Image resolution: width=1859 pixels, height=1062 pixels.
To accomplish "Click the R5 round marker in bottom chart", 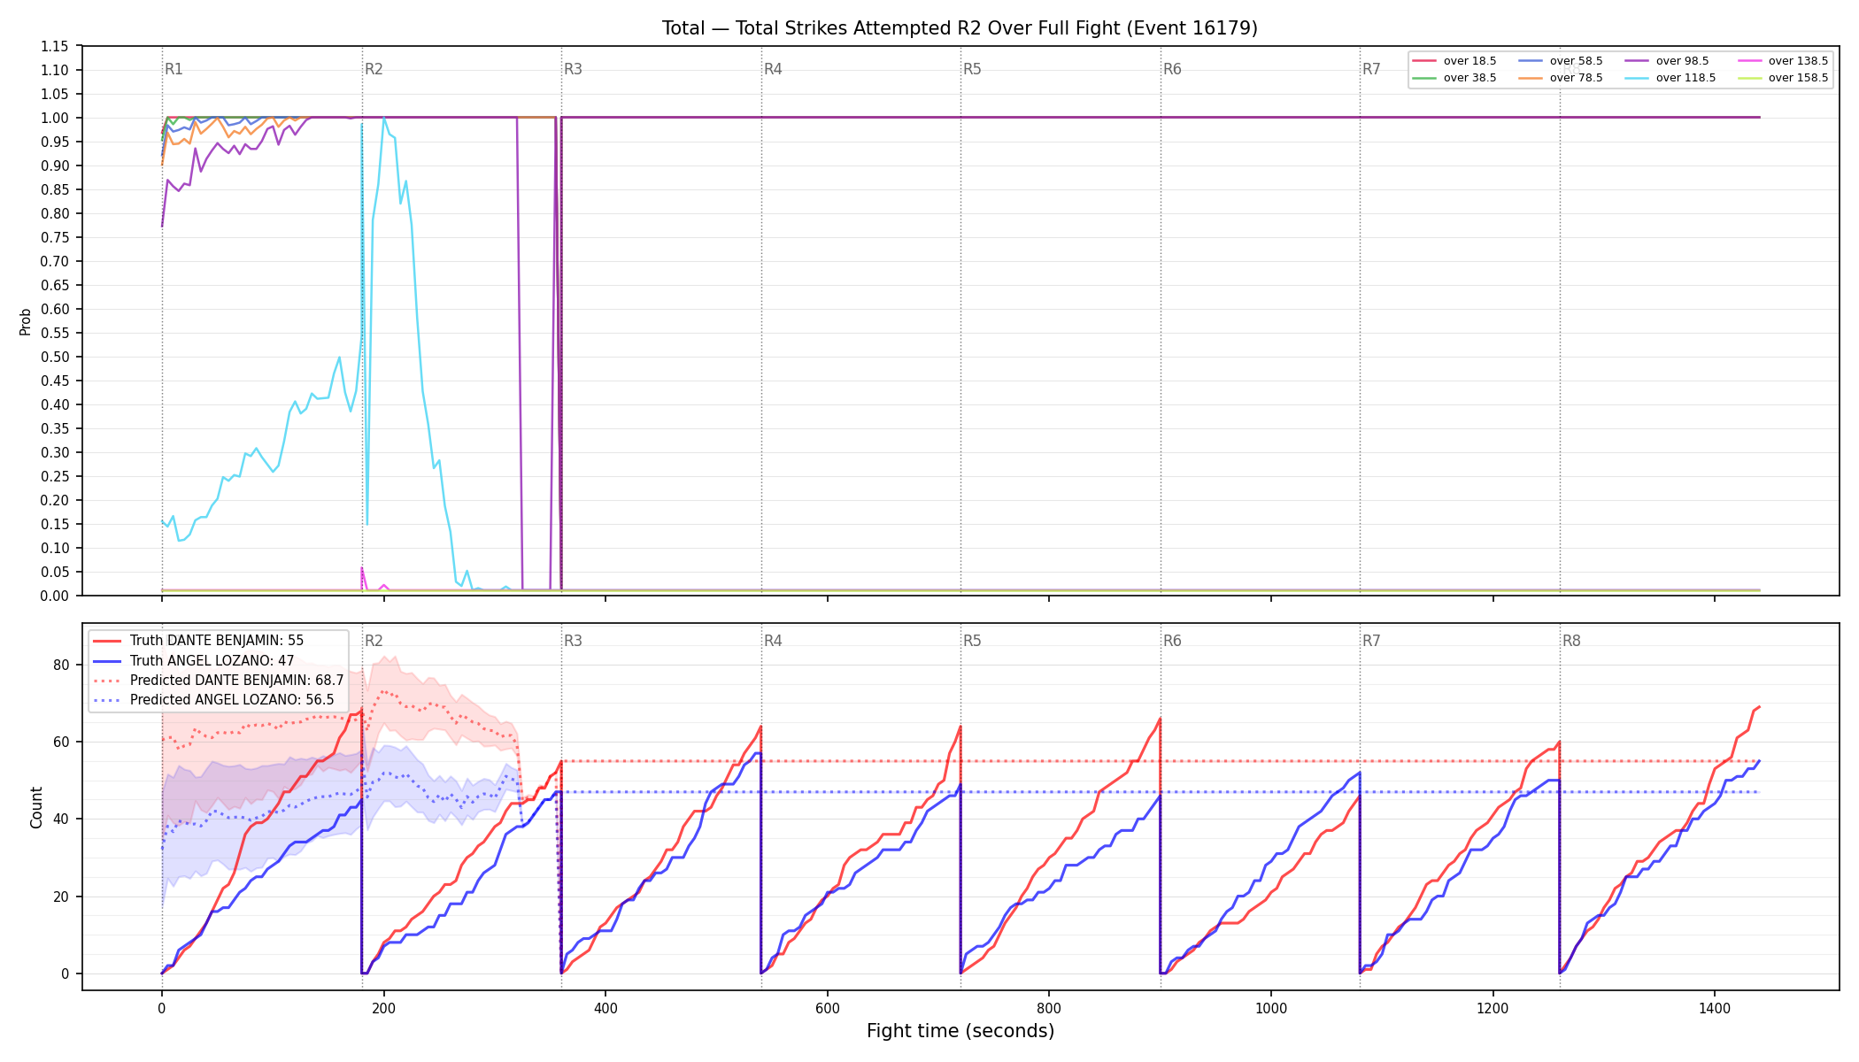I will tap(972, 641).
